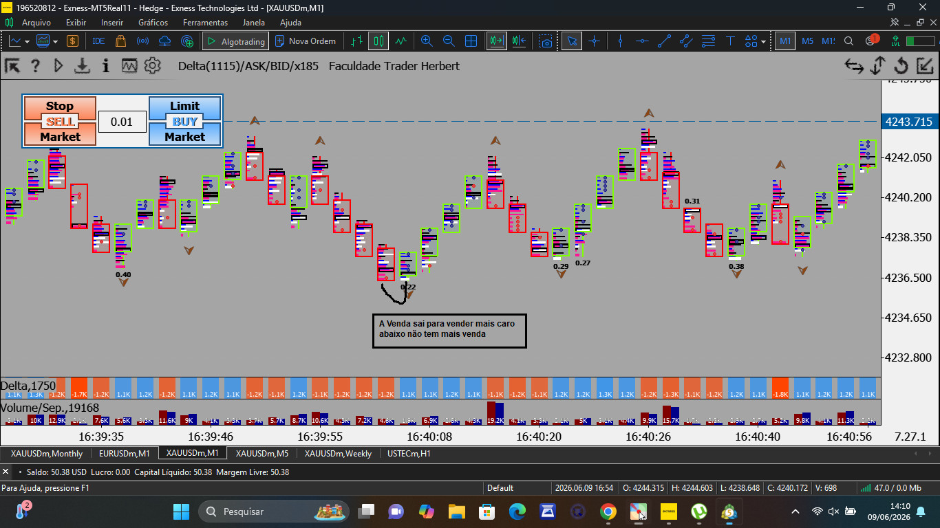Open the indicator settings gear icon
Viewport: 940px width, 528px height.
click(x=152, y=66)
